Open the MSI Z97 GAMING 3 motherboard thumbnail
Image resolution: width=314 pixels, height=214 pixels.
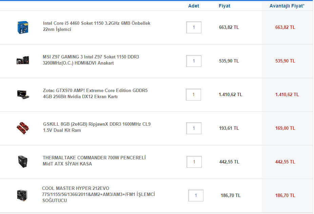click(23, 60)
